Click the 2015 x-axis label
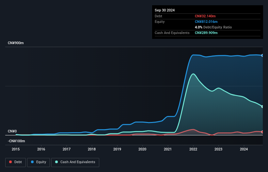 click(x=16, y=149)
